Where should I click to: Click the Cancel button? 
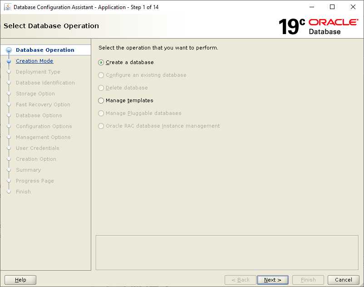[343, 280]
